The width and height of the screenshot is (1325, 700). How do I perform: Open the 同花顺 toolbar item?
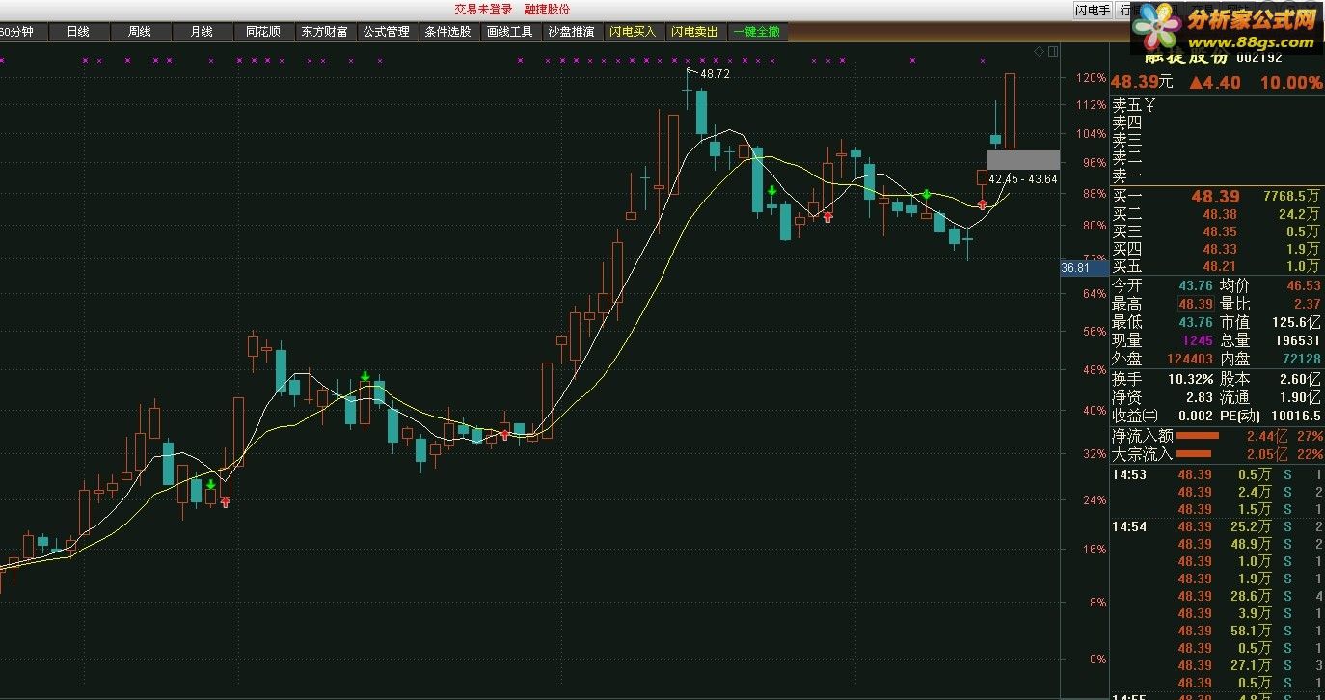click(263, 32)
